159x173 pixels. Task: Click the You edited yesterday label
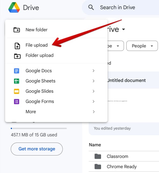coord(112,128)
